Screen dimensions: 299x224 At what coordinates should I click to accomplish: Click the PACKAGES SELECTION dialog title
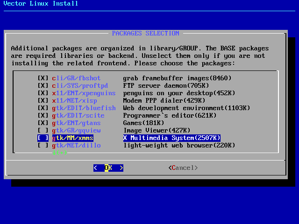click(145, 33)
